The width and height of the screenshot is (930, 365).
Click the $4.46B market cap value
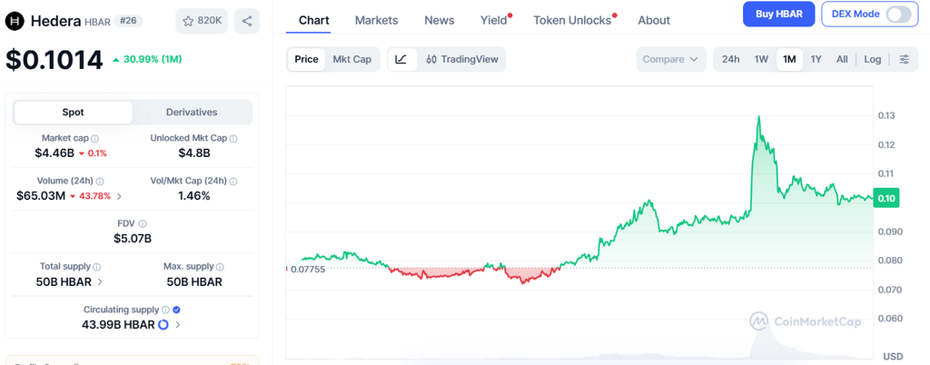tap(54, 153)
